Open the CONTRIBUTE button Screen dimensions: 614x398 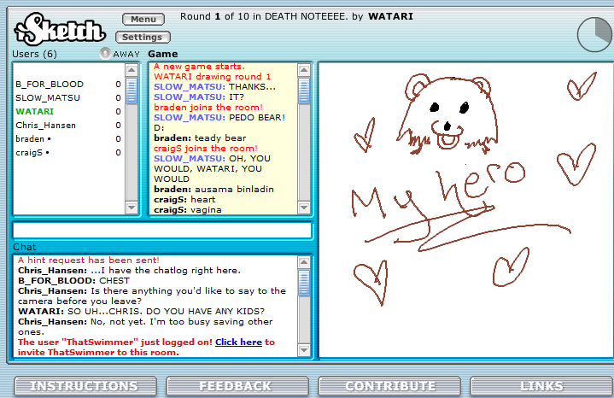pyautogui.click(x=389, y=386)
